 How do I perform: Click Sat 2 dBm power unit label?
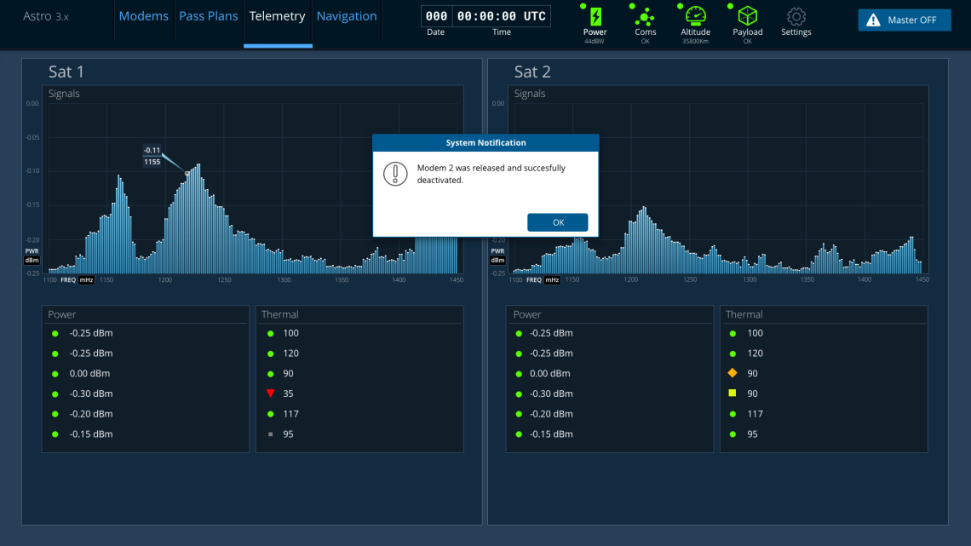(x=497, y=261)
